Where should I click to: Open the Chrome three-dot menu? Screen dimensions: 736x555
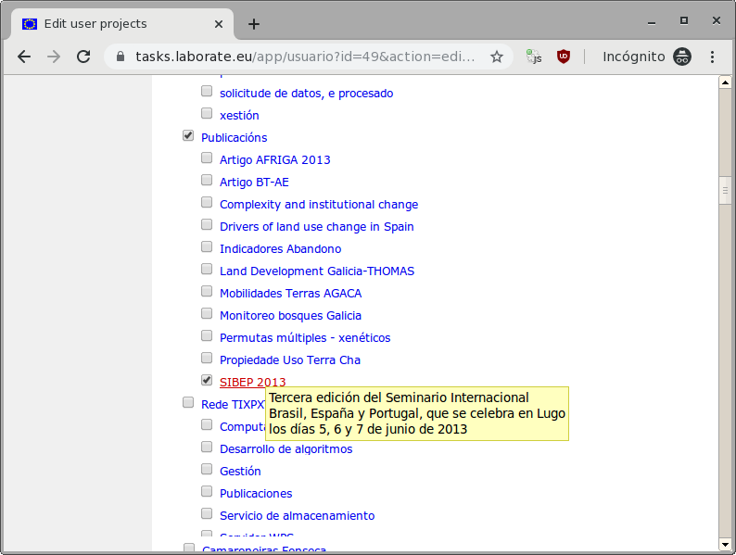[x=713, y=57]
